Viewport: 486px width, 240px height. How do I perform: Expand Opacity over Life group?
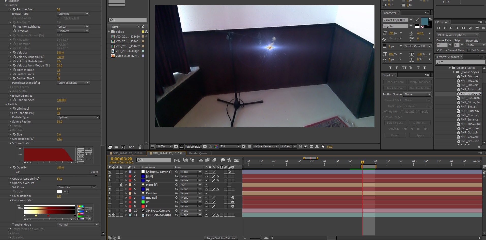(10, 183)
